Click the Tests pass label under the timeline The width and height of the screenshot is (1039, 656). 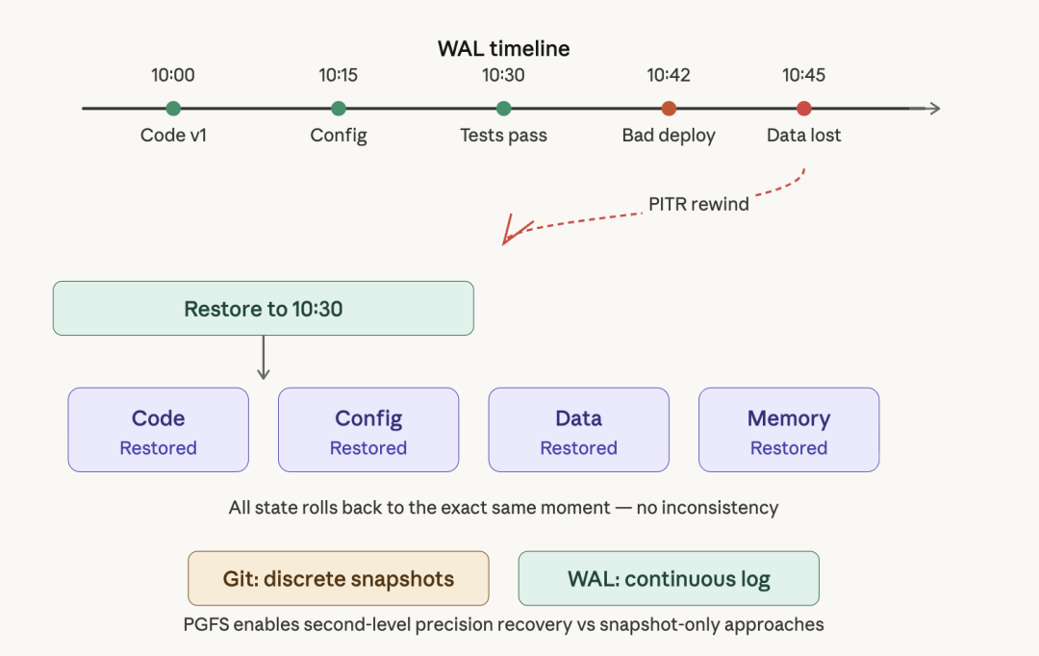pos(503,136)
